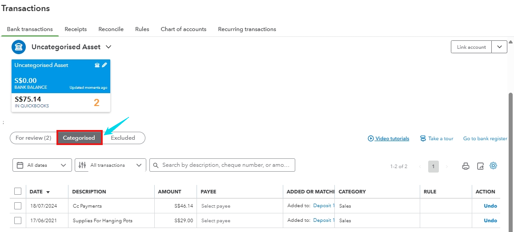514x232 pixels.
Task: Click the date 18/07/2024 cell
Action: click(43, 206)
